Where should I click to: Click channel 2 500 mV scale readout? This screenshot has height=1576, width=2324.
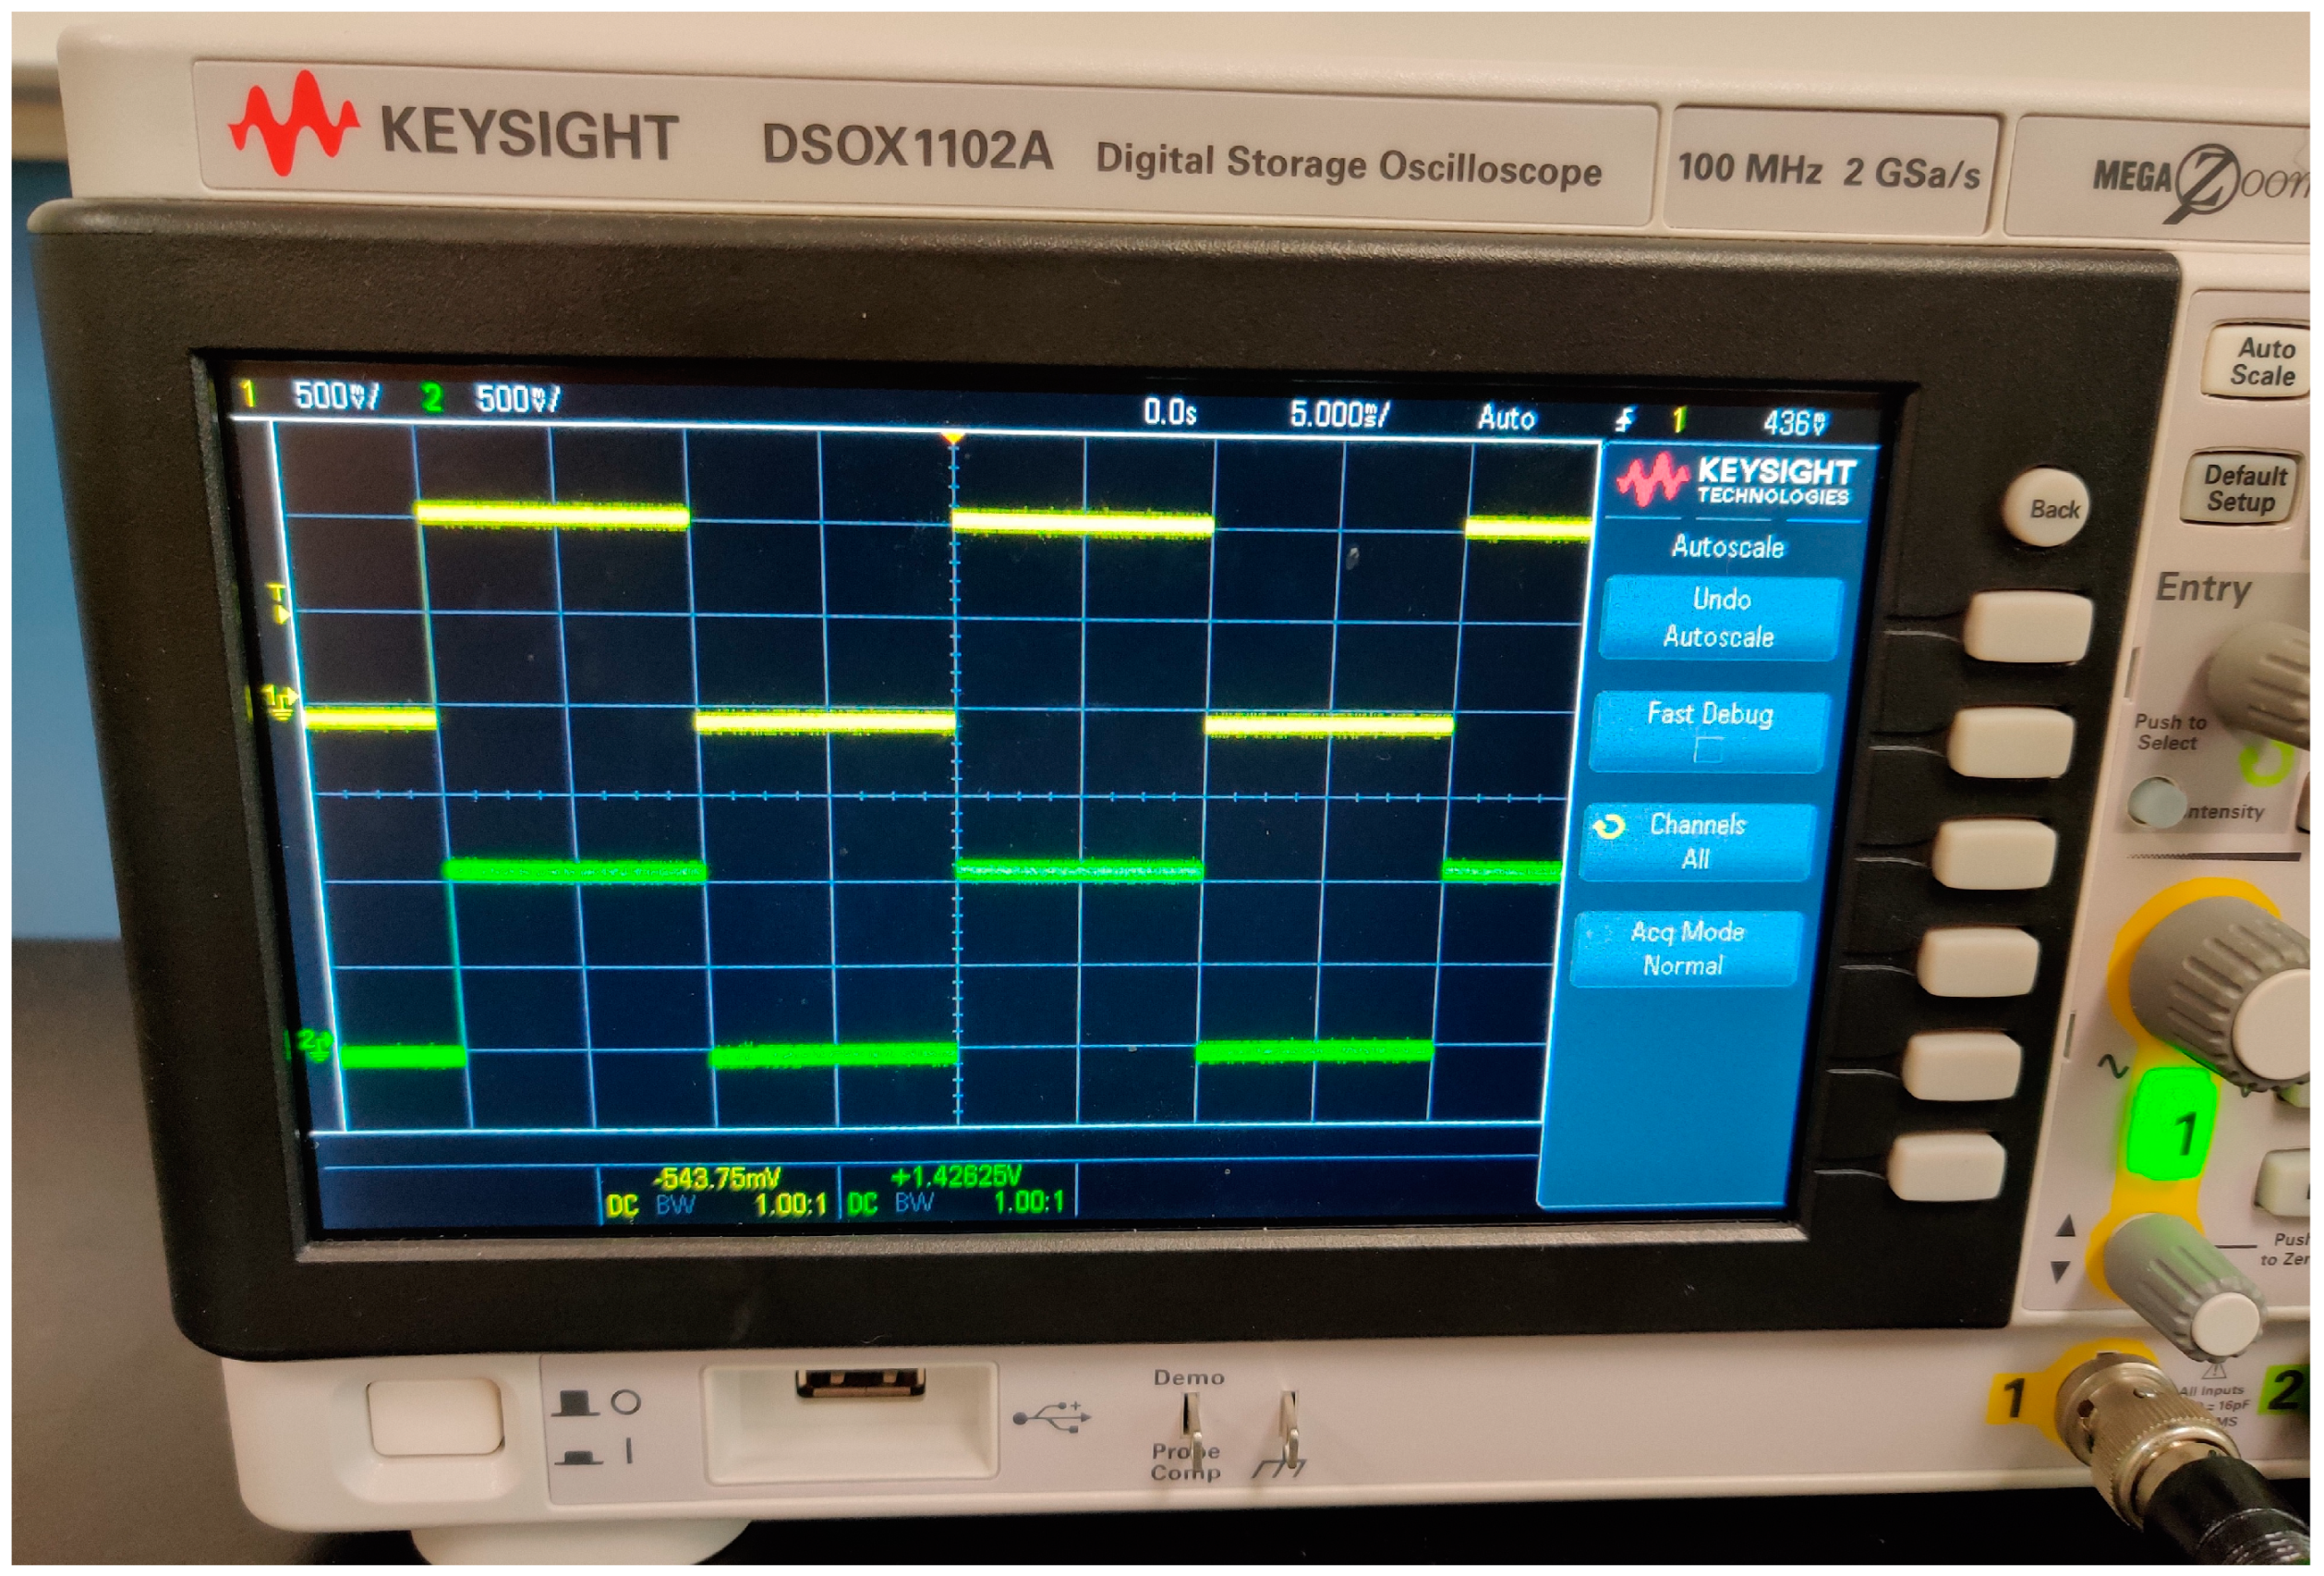coord(517,399)
